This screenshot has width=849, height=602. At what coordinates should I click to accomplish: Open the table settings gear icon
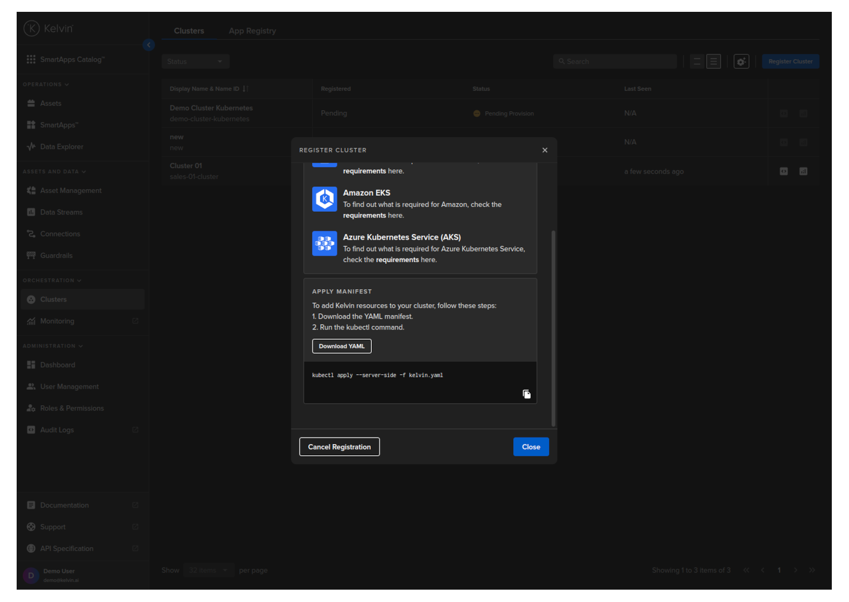click(741, 62)
